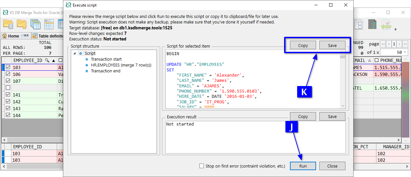Toggle the checkbox for employee 142
This screenshot has height=177, width=411.
(x=8, y=102)
